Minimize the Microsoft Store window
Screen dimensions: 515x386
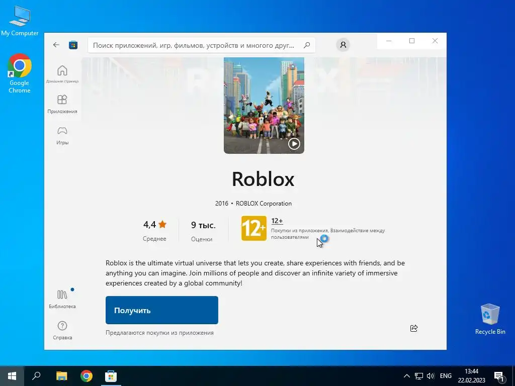click(389, 41)
